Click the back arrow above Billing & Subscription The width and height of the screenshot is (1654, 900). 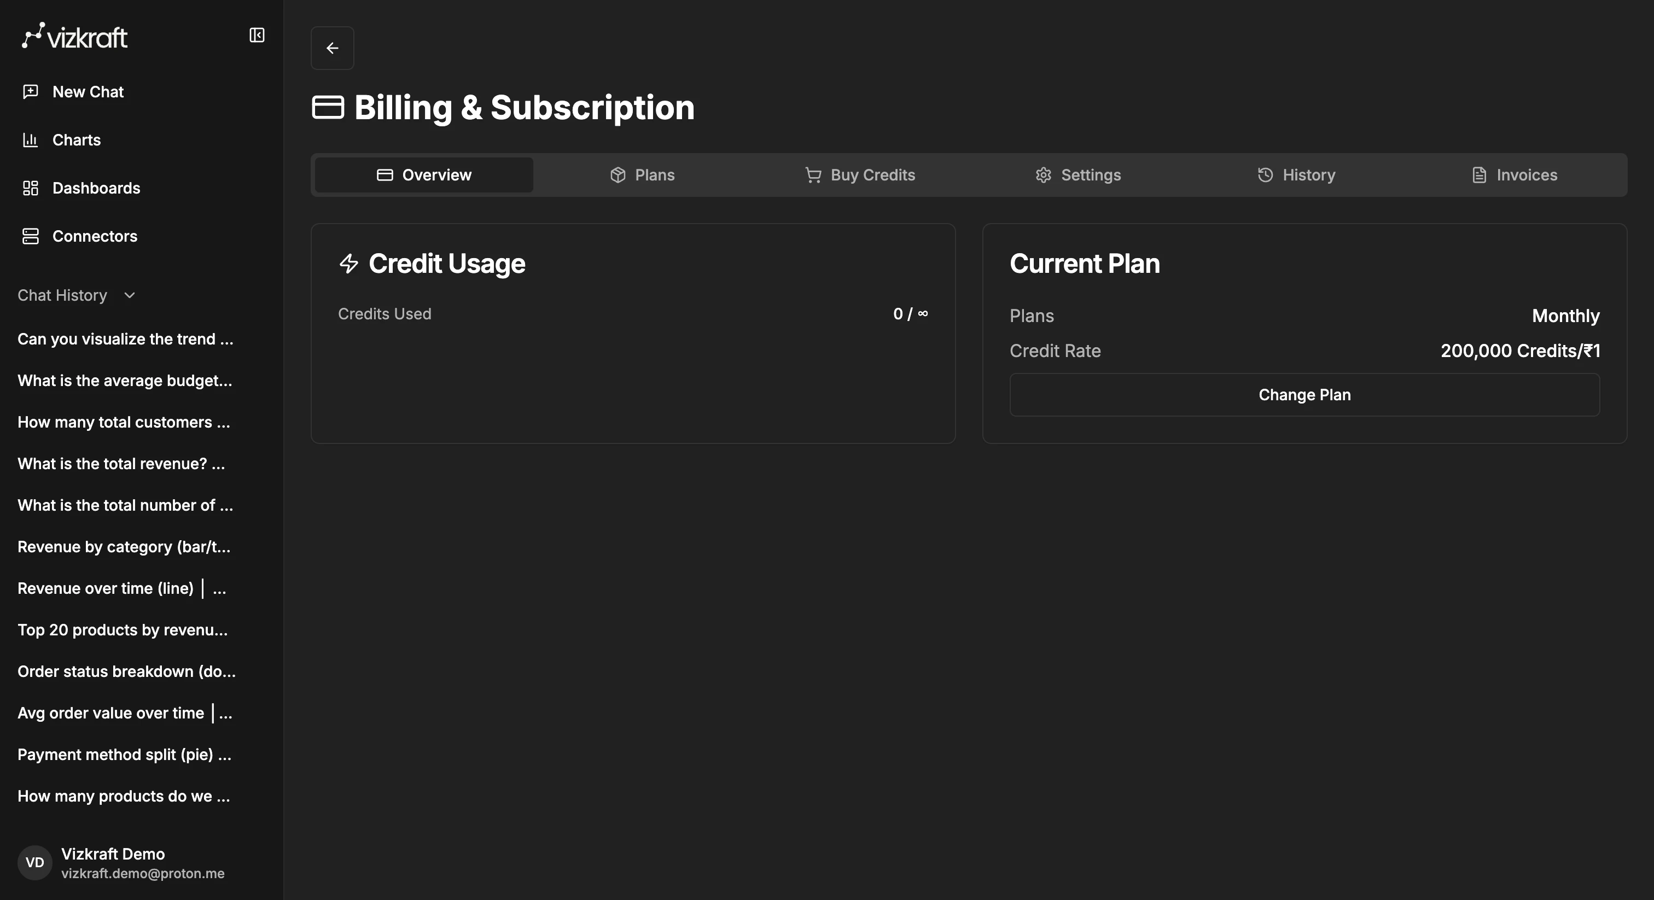(332, 48)
